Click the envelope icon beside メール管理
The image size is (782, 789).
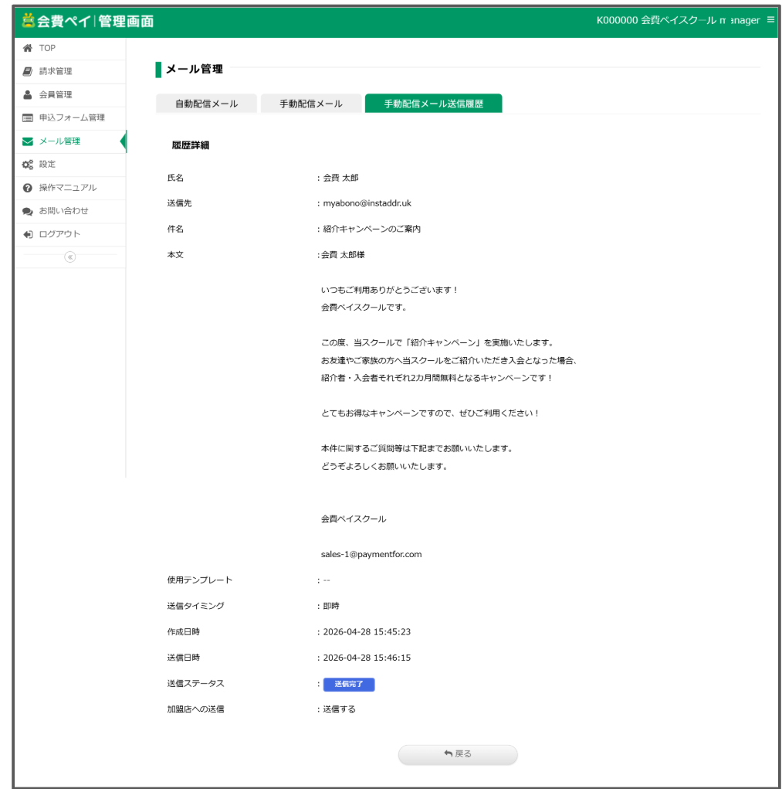tap(28, 141)
